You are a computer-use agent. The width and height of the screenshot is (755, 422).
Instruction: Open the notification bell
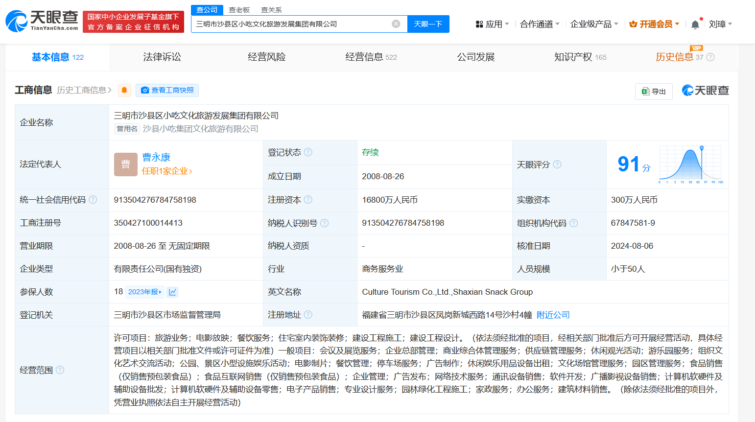tap(695, 24)
